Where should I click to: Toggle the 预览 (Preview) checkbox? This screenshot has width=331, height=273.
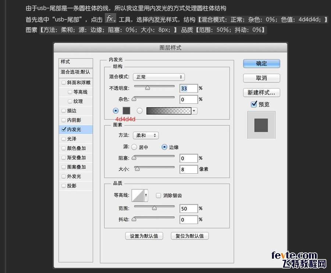point(254,105)
